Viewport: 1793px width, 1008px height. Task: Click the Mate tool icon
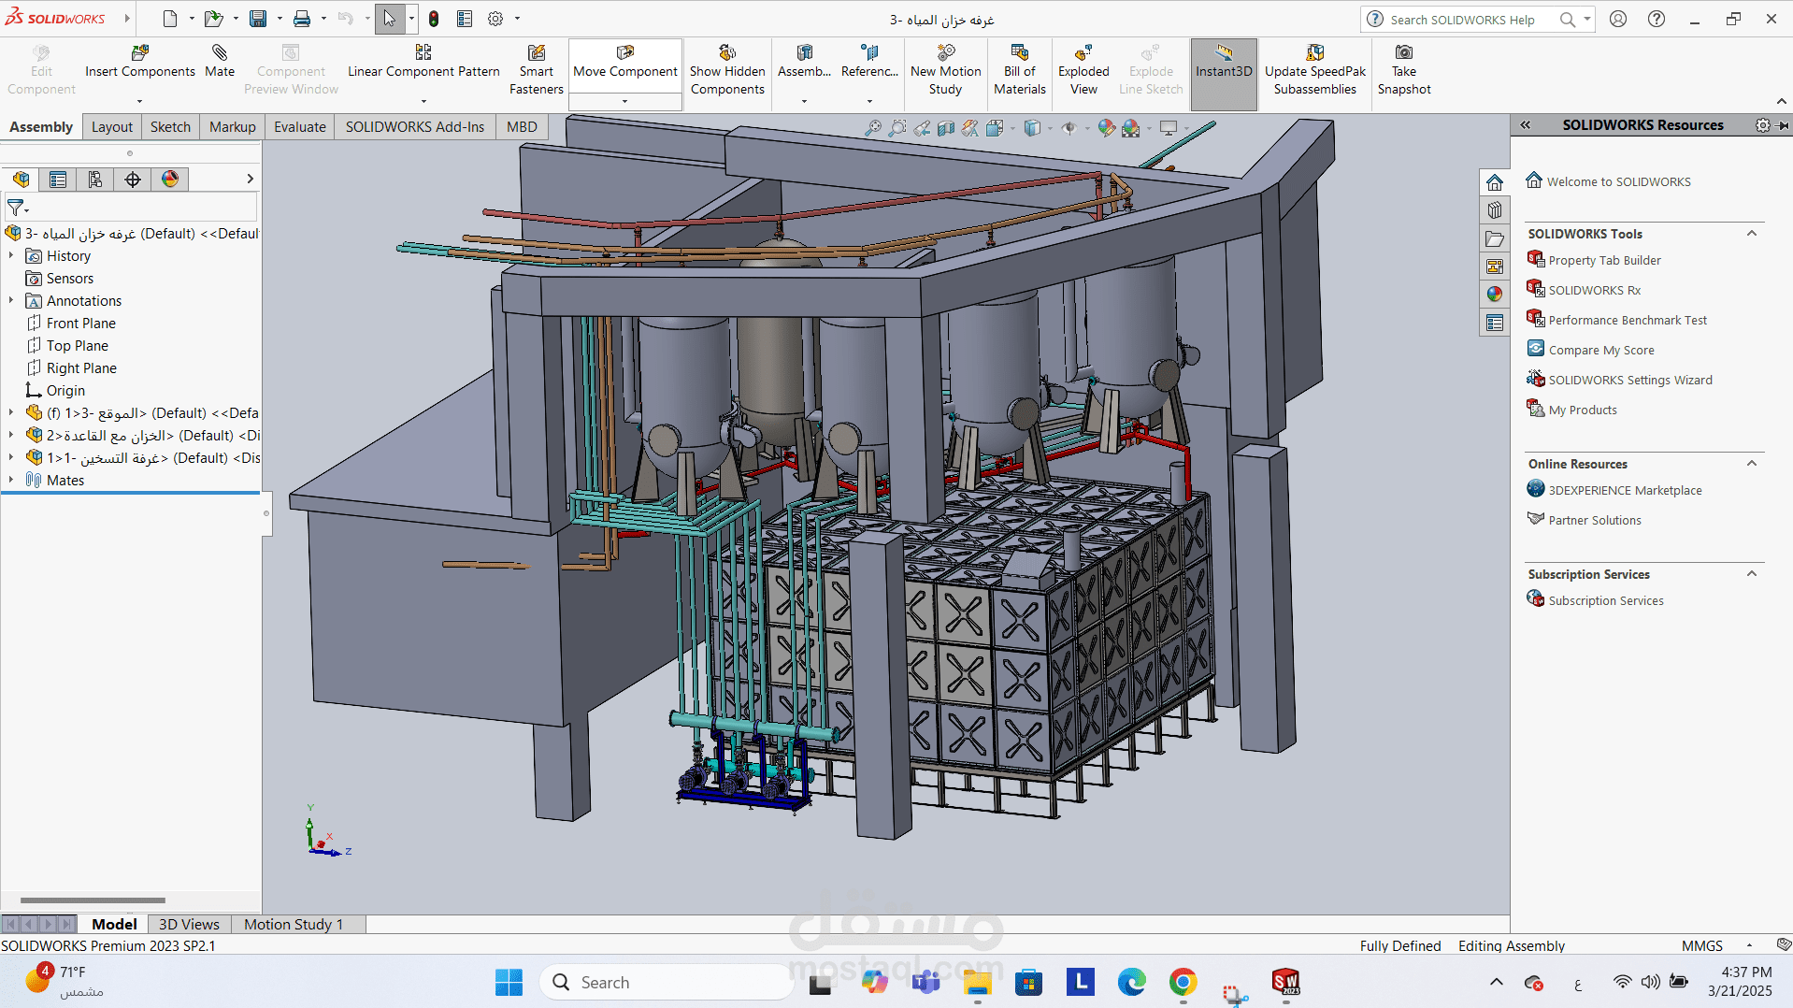(x=220, y=62)
